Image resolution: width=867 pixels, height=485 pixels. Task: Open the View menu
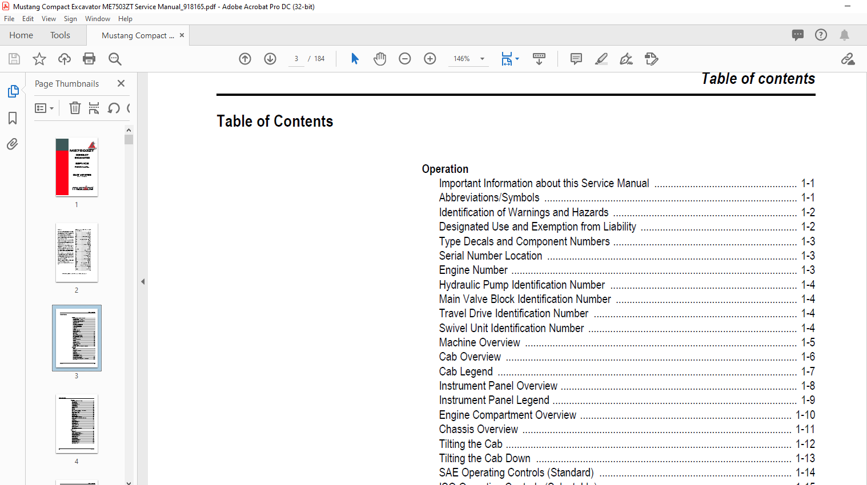coord(49,19)
